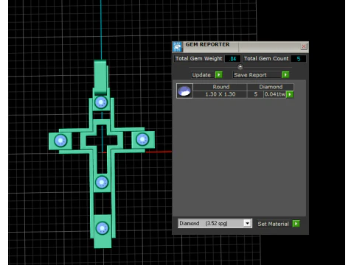Select the bail at top of cross

(x=101, y=77)
